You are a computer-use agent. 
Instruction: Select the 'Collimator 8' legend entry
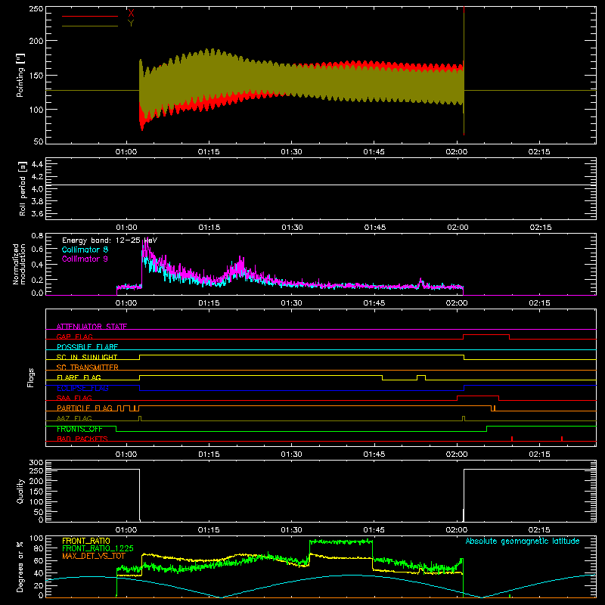click(85, 250)
